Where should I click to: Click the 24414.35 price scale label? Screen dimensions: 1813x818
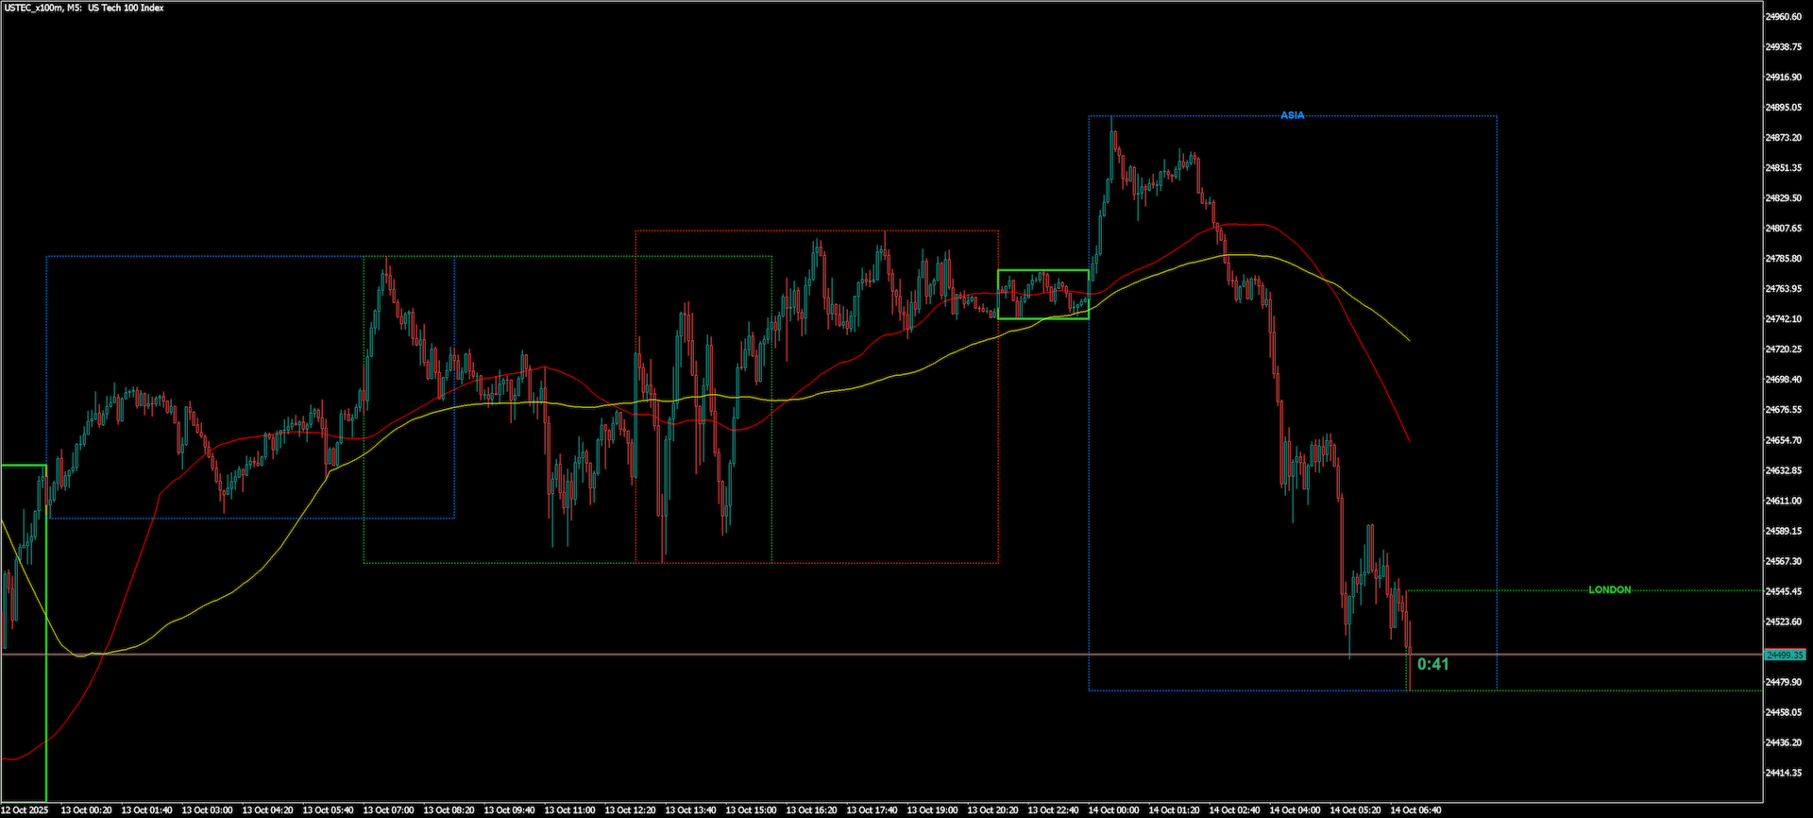click(1783, 773)
